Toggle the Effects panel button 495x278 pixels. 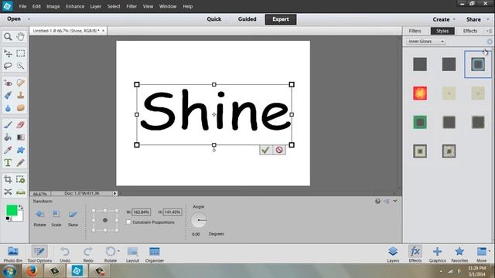(x=415, y=254)
